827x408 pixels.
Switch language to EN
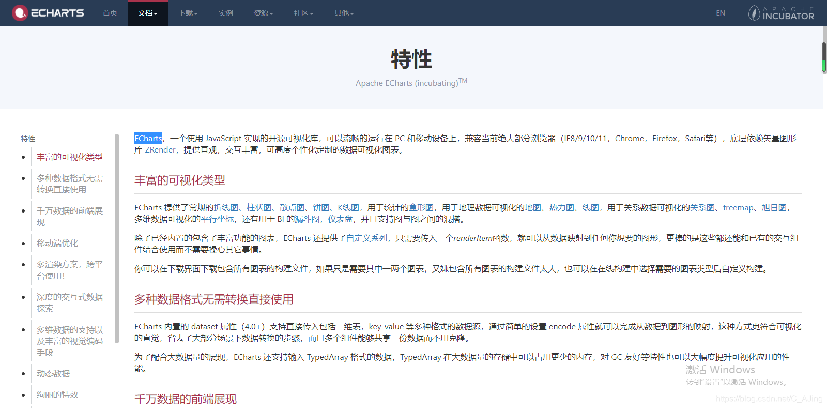[x=721, y=13]
